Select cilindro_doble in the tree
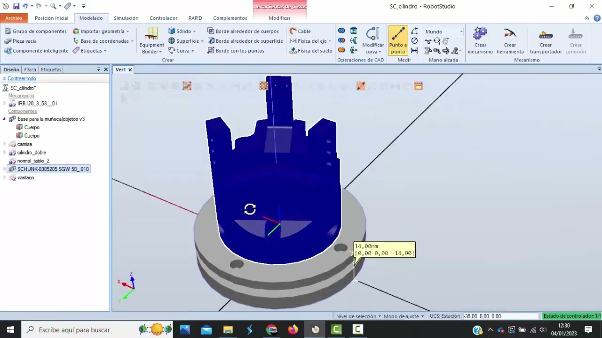Image resolution: width=602 pixels, height=338 pixels. point(32,153)
